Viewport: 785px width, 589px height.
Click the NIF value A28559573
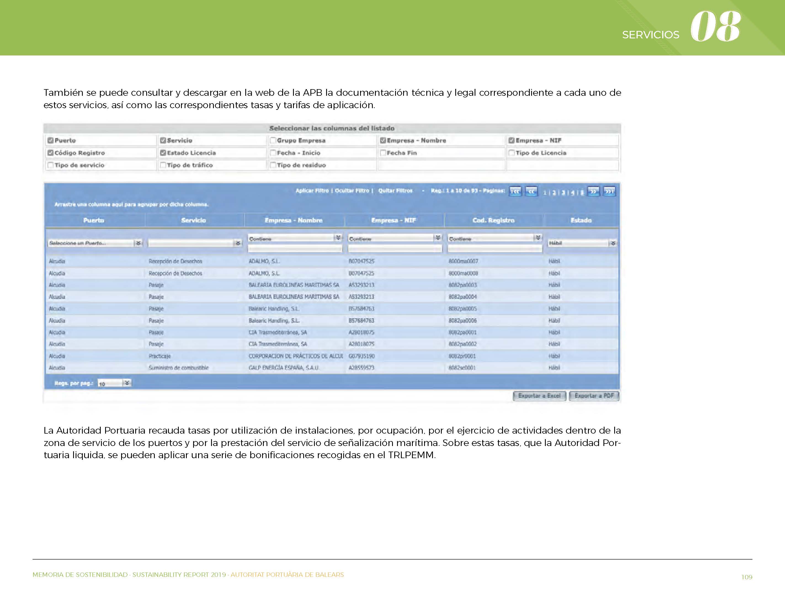[x=361, y=368]
